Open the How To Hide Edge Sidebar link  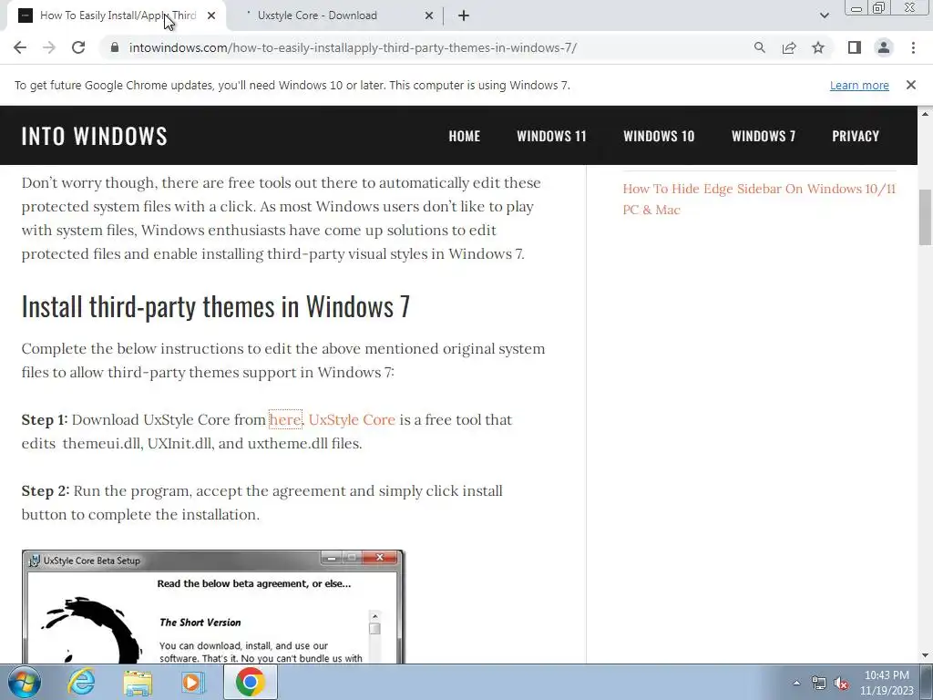pyautogui.click(x=759, y=199)
